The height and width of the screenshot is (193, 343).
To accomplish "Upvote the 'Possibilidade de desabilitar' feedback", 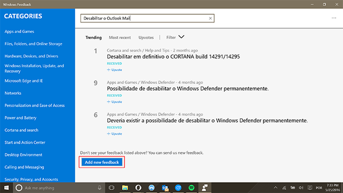I will click(114, 102).
